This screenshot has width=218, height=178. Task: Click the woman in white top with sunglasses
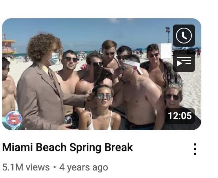(101, 108)
